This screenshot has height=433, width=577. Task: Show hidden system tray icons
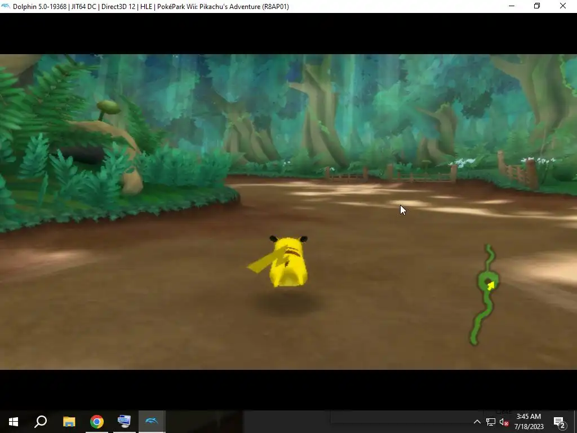[477, 422]
